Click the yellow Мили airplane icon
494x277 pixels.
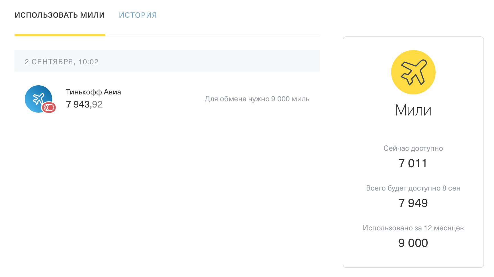[x=413, y=72]
